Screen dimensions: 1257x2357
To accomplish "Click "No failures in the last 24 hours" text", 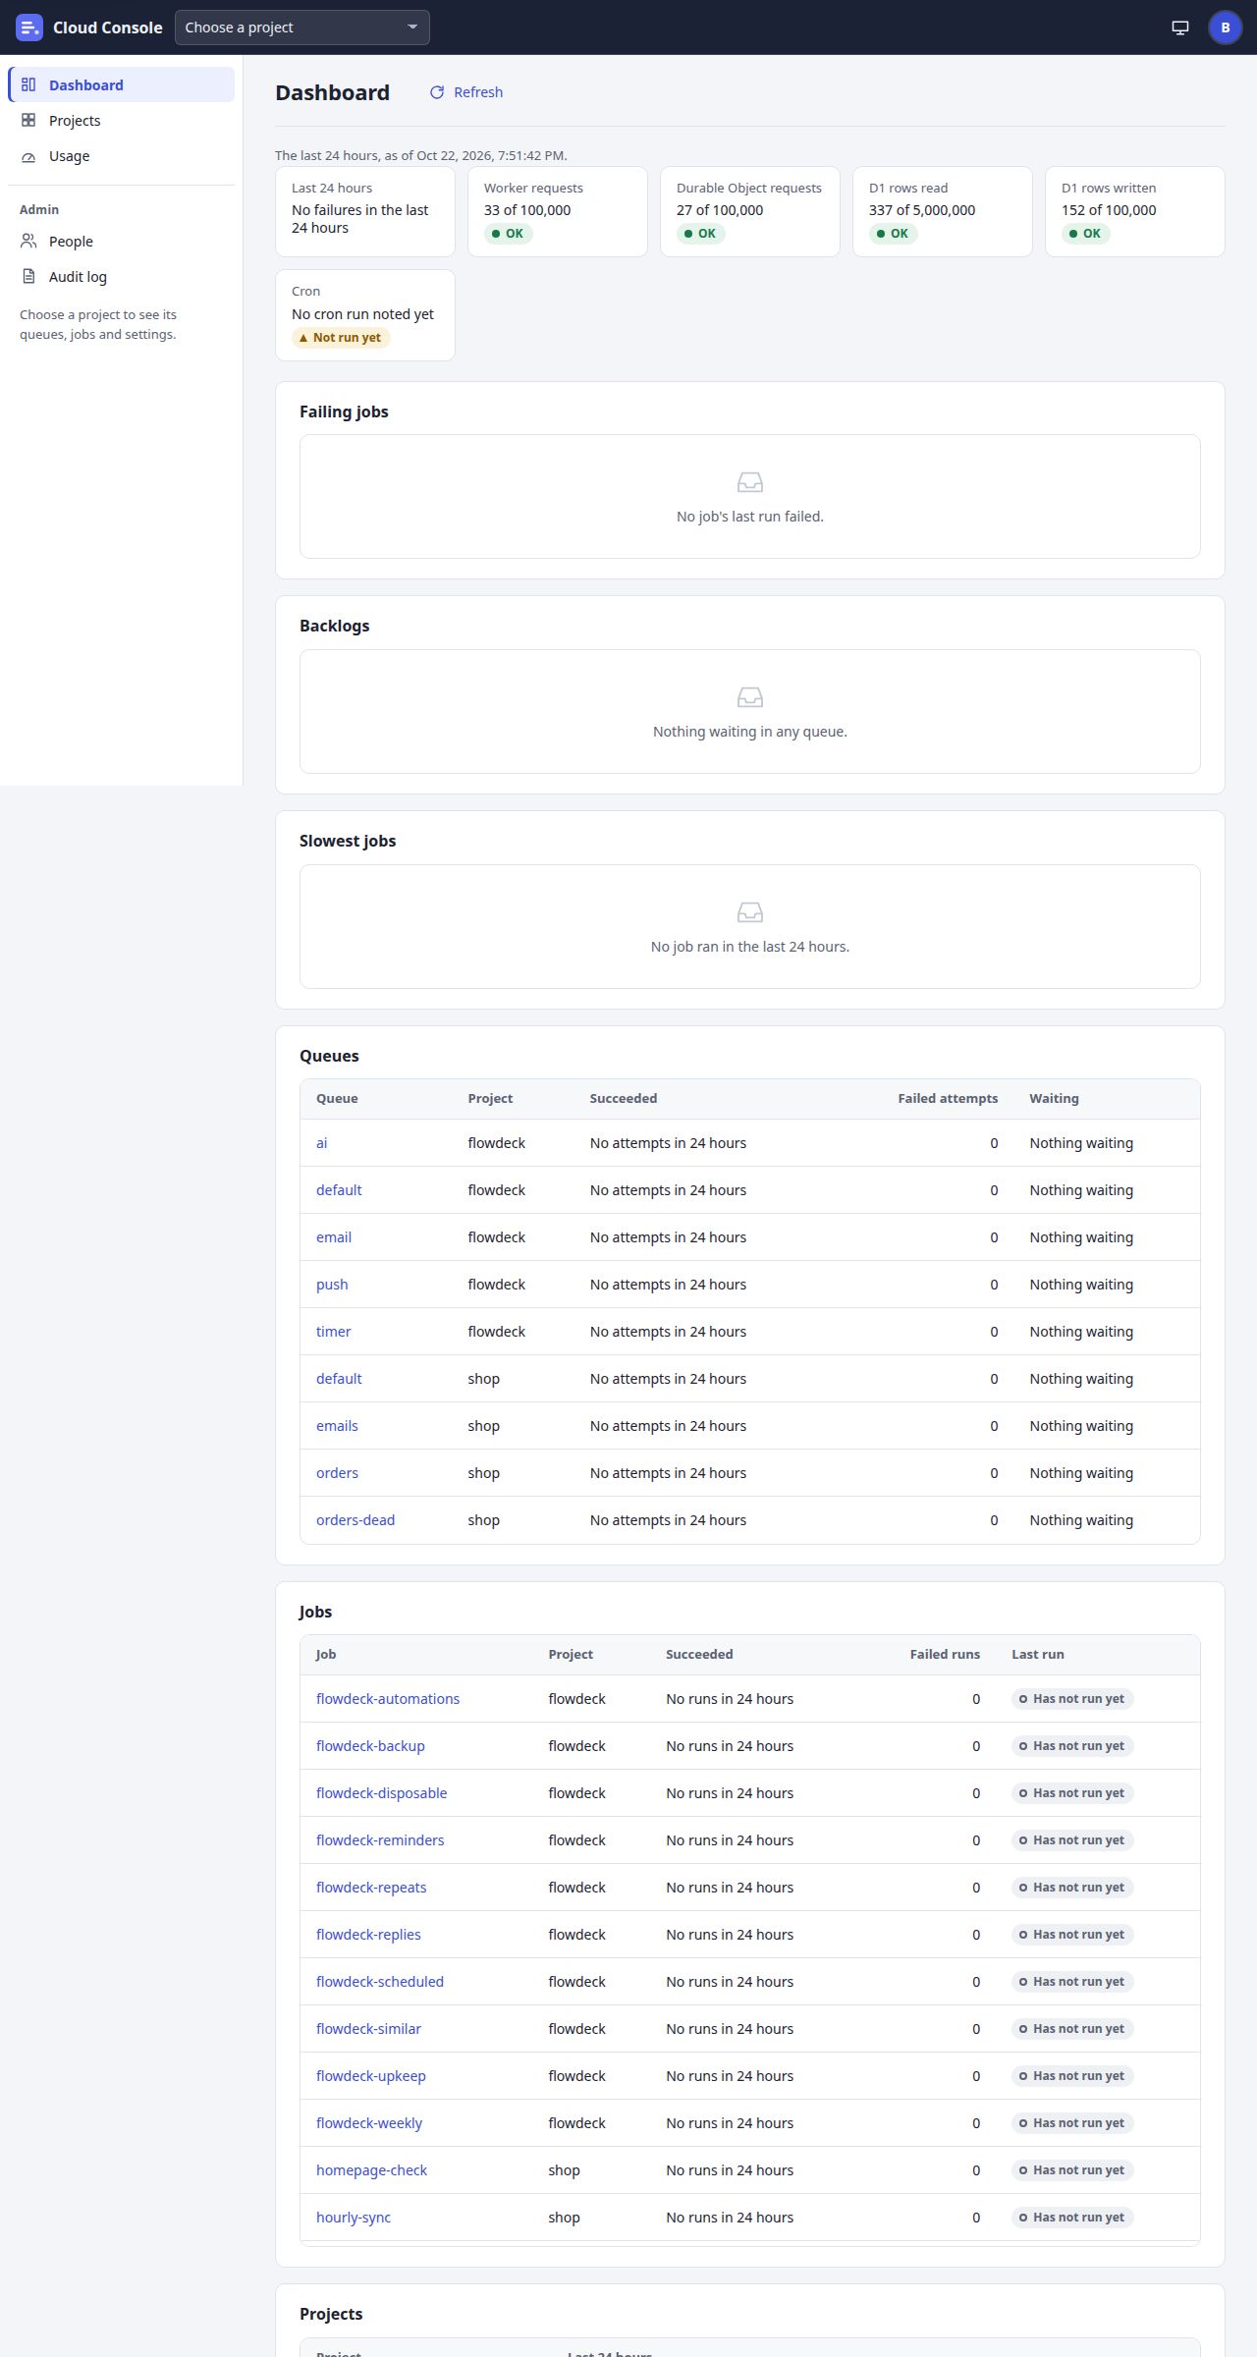I will click(x=360, y=219).
